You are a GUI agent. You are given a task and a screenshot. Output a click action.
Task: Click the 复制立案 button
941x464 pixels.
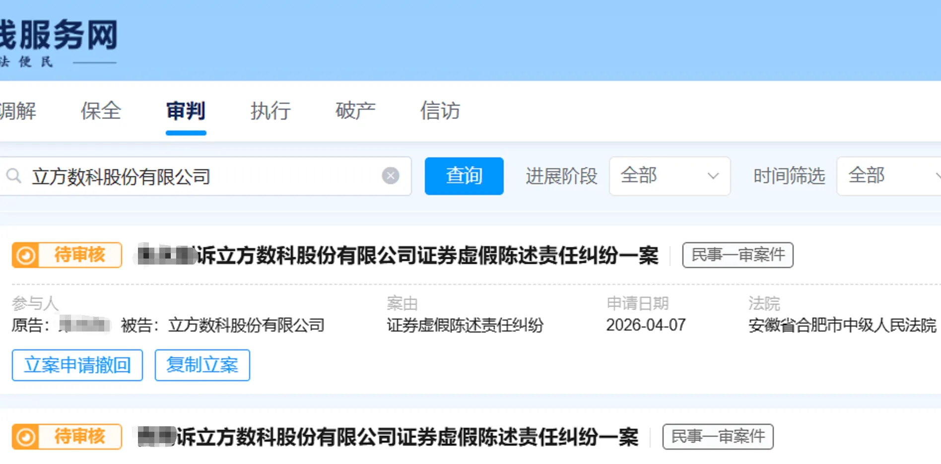(202, 365)
